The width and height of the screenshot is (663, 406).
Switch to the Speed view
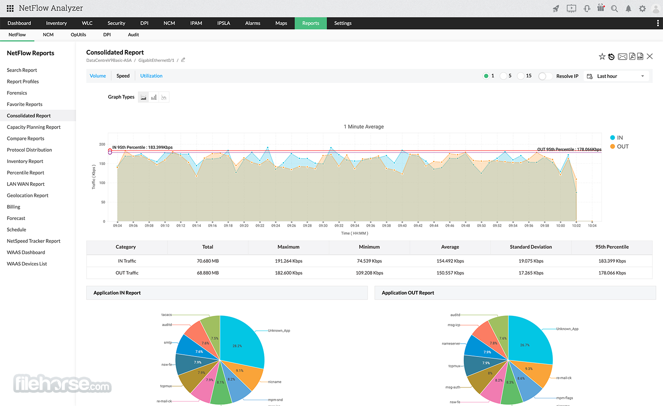123,76
